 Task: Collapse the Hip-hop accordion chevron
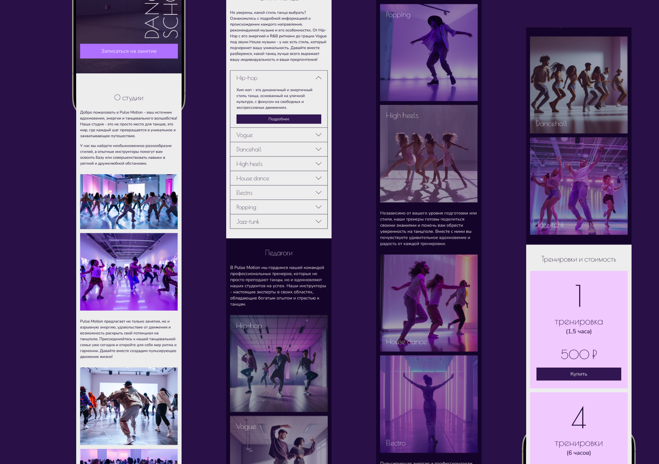tap(318, 78)
